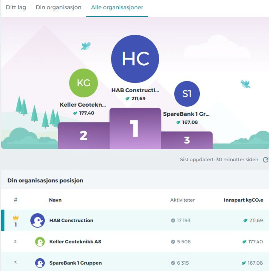269x271 pixels.
Task: Click the second-place podium block
Action: click(84, 136)
